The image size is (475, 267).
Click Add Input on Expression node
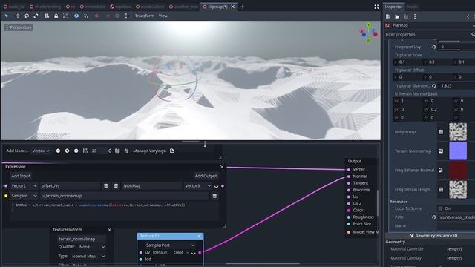pos(21,176)
